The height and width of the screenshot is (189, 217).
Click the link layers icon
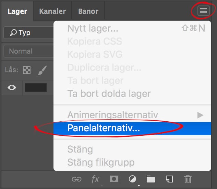[76, 179]
